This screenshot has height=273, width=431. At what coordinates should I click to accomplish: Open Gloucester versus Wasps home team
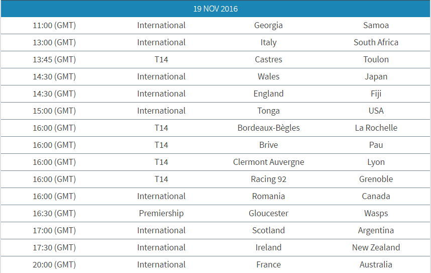coord(268,213)
